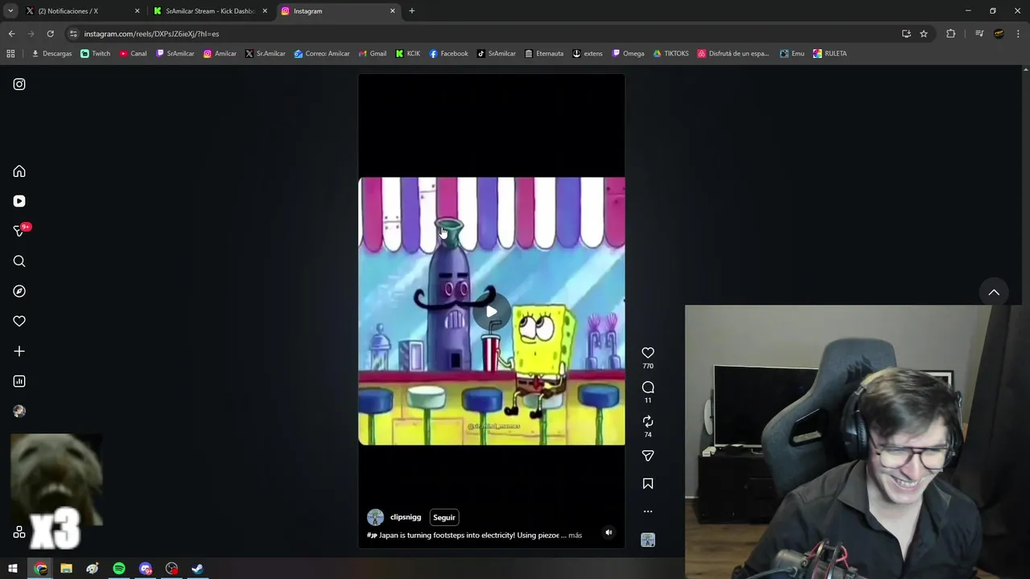Viewport: 1030px width, 579px height.
Task: Save the reel with the bookmark icon
Action: tap(648, 483)
